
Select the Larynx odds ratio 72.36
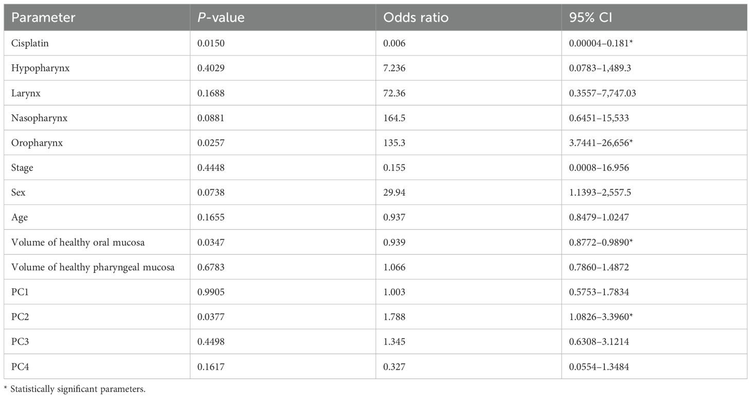pyautogui.click(x=395, y=93)
